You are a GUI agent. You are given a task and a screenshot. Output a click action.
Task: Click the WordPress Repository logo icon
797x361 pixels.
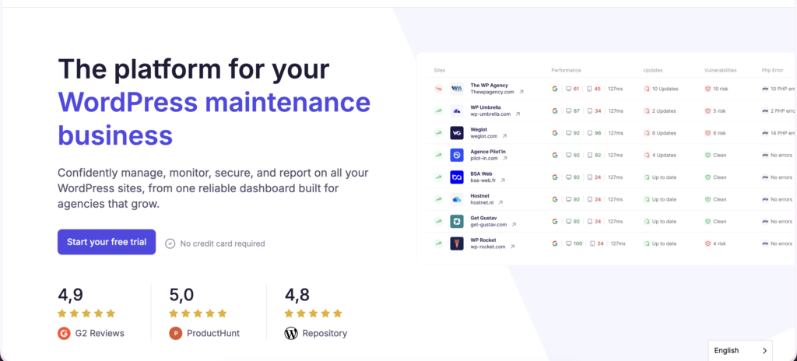click(x=291, y=333)
